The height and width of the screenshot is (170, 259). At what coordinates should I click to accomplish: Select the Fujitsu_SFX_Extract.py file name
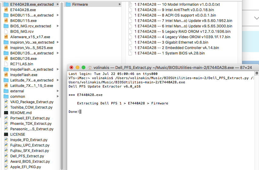30,151
